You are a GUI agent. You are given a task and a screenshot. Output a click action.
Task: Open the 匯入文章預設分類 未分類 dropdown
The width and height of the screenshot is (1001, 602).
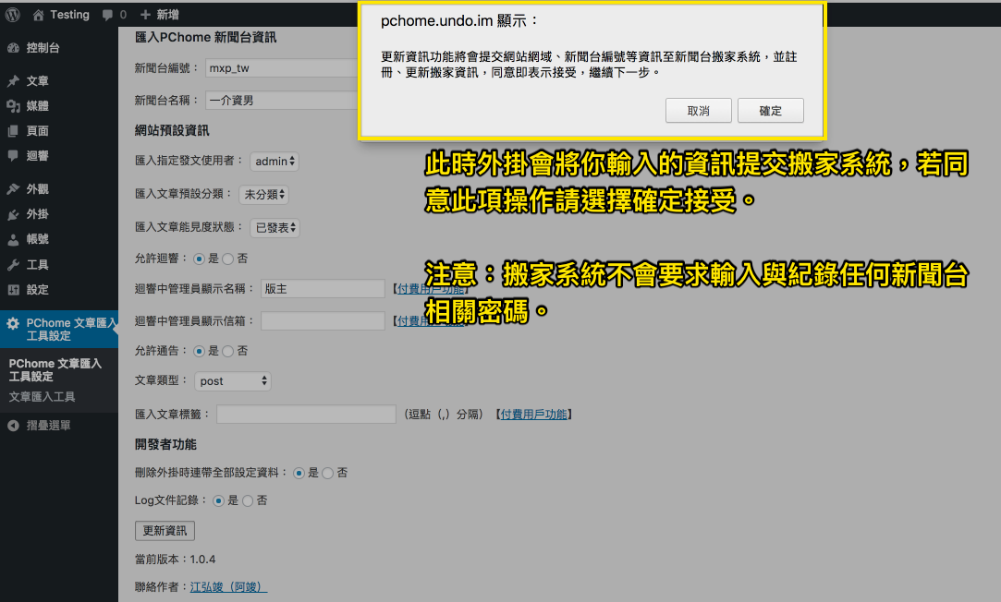(263, 195)
